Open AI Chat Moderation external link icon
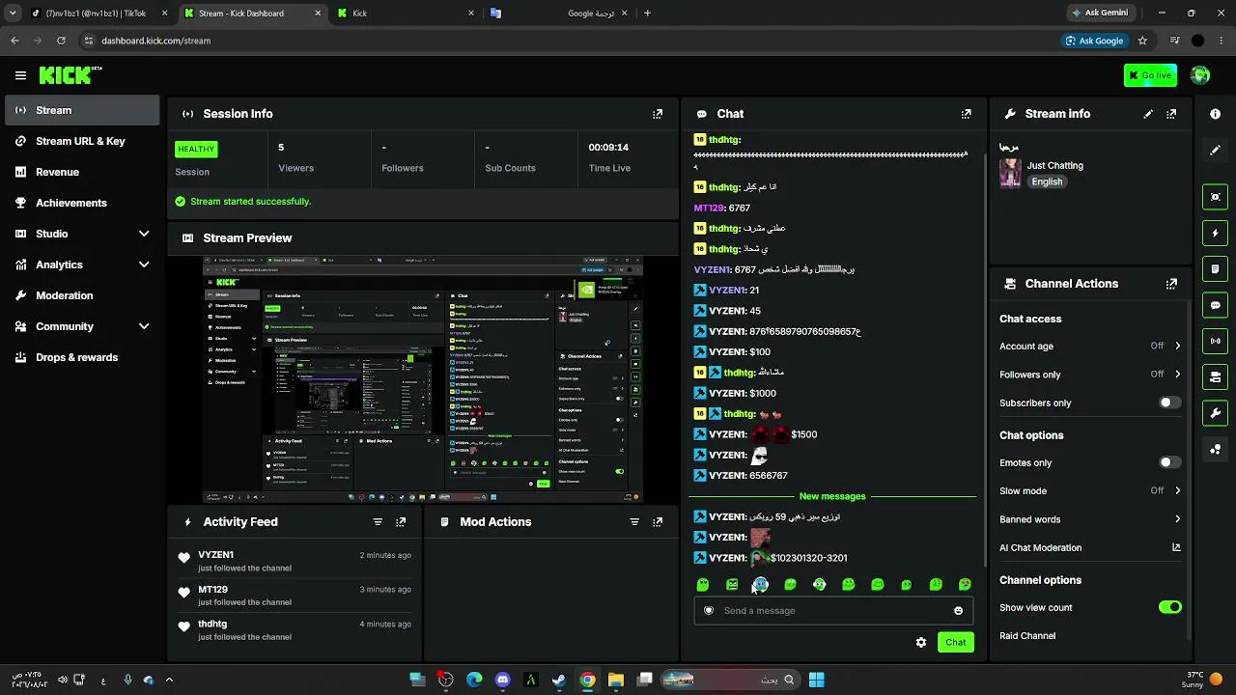 click(x=1176, y=547)
